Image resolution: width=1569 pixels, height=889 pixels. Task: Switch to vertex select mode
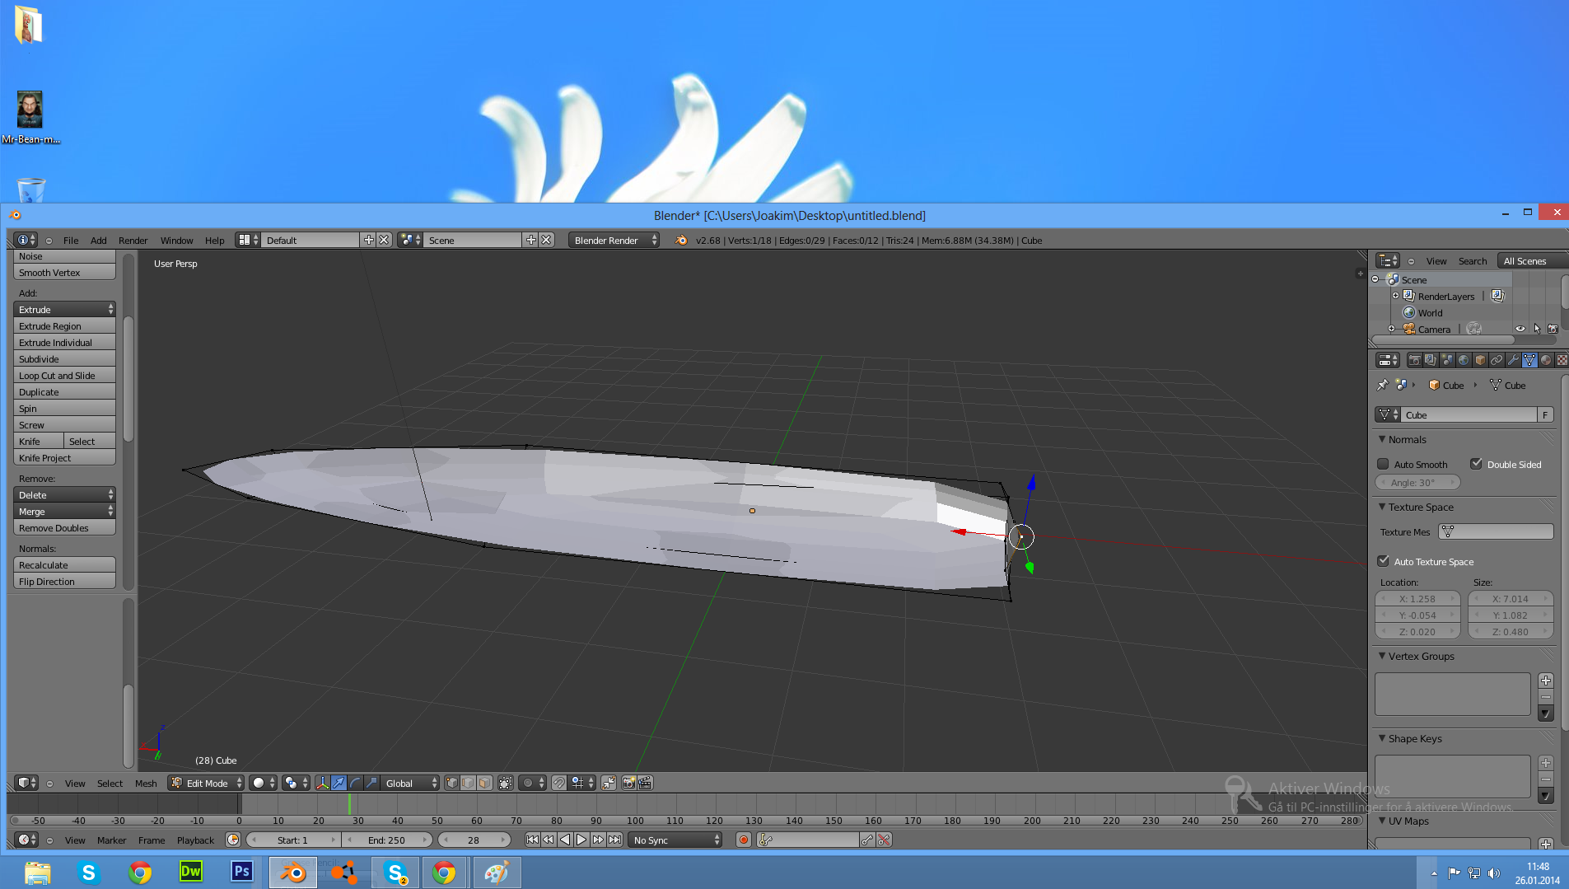(451, 783)
